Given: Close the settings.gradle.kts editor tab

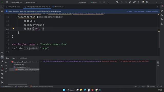Looking at the screenshot, I should [49, 7].
